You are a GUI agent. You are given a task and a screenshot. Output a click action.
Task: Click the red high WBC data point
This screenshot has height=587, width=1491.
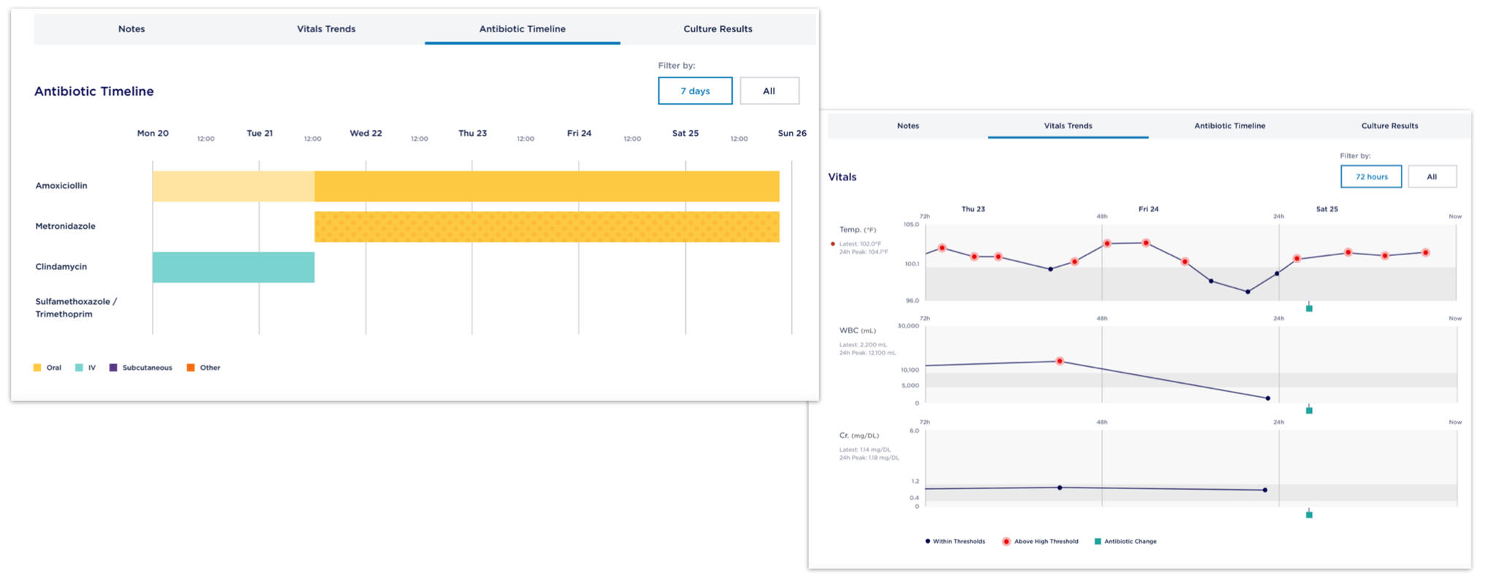click(x=1060, y=361)
